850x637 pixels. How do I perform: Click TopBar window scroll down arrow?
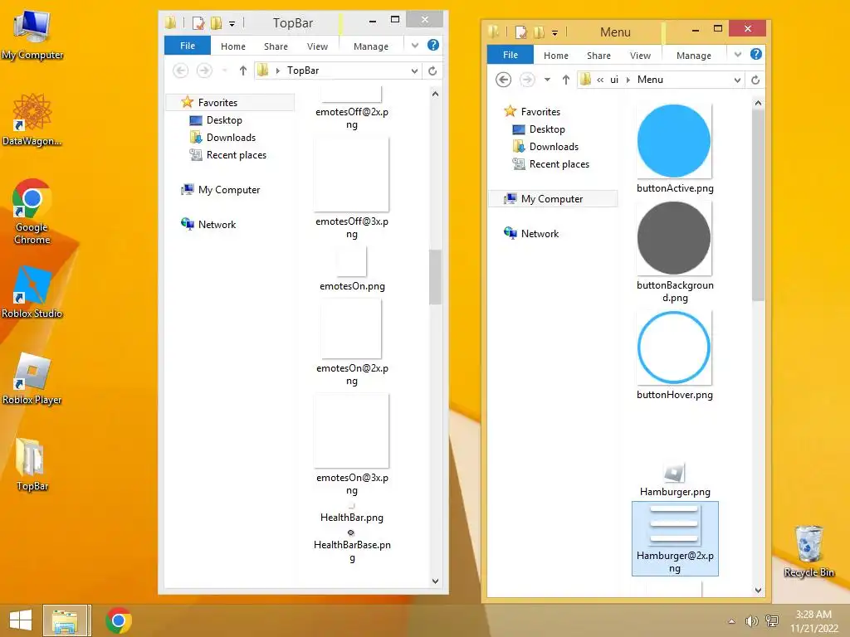[x=435, y=581]
